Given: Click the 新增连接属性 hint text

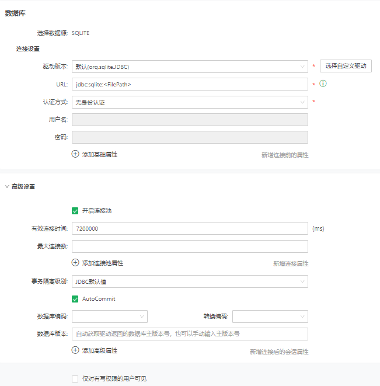Looking at the screenshot, I should click(x=291, y=263).
